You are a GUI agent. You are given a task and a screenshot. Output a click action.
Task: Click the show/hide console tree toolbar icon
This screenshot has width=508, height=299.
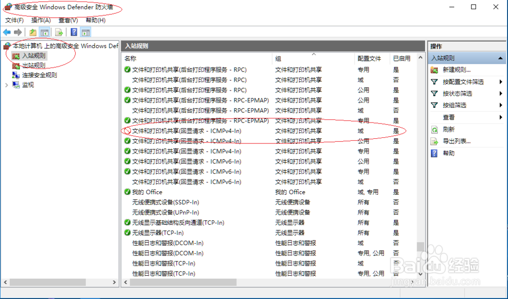pyautogui.click(x=44, y=32)
